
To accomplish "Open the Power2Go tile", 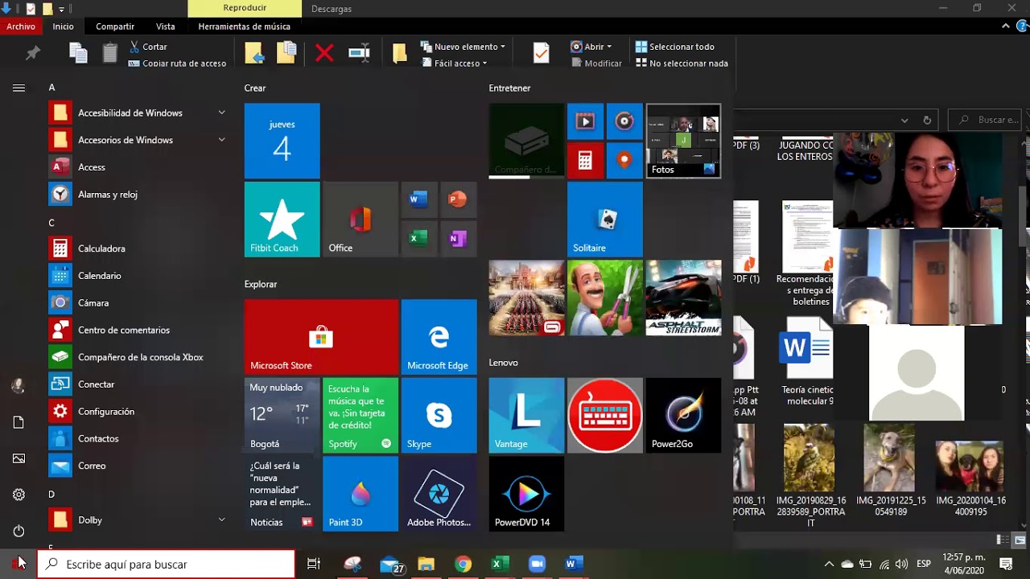I will point(683,415).
